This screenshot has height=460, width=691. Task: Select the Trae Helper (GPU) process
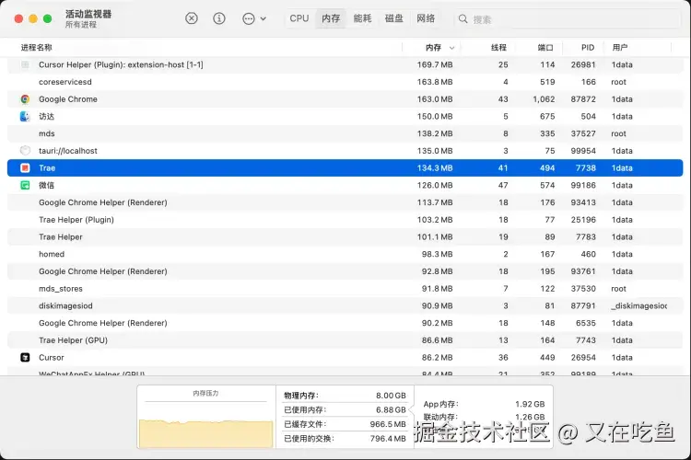tap(345, 340)
